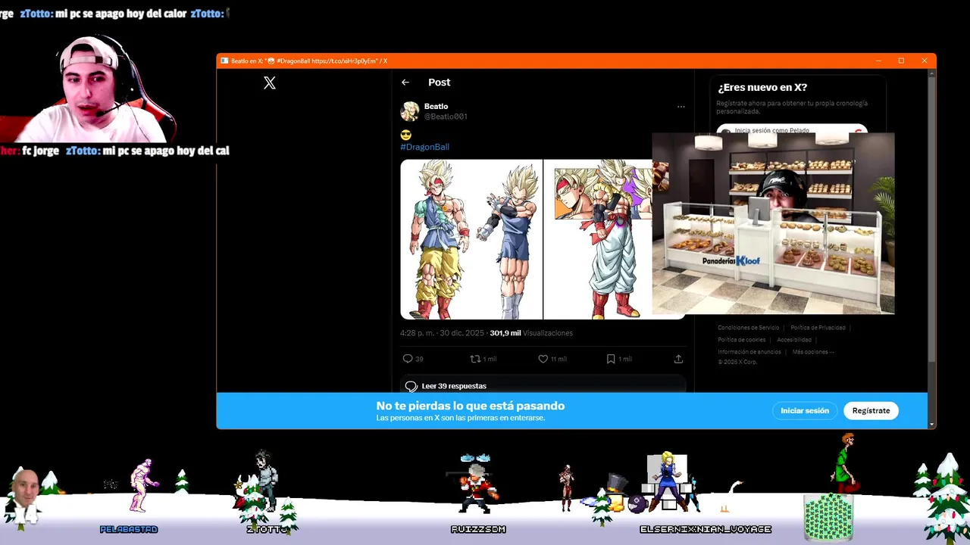Click the Iniciar sesión button

click(x=805, y=410)
